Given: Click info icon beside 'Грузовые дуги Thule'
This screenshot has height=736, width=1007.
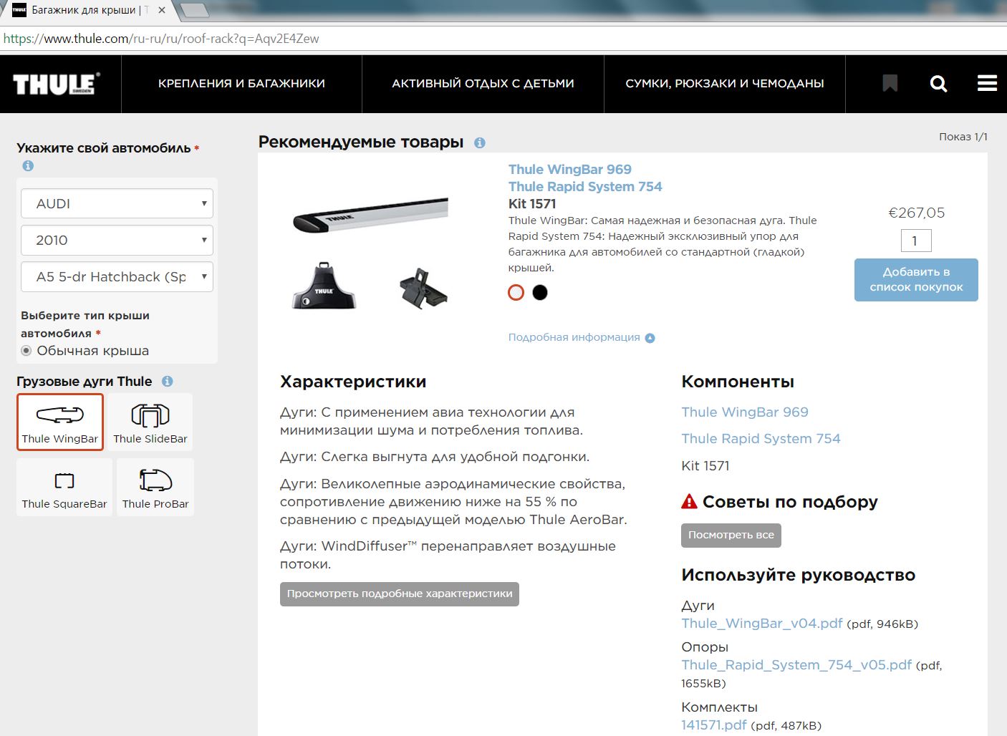Looking at the screenshot, I should pos(167,382).
